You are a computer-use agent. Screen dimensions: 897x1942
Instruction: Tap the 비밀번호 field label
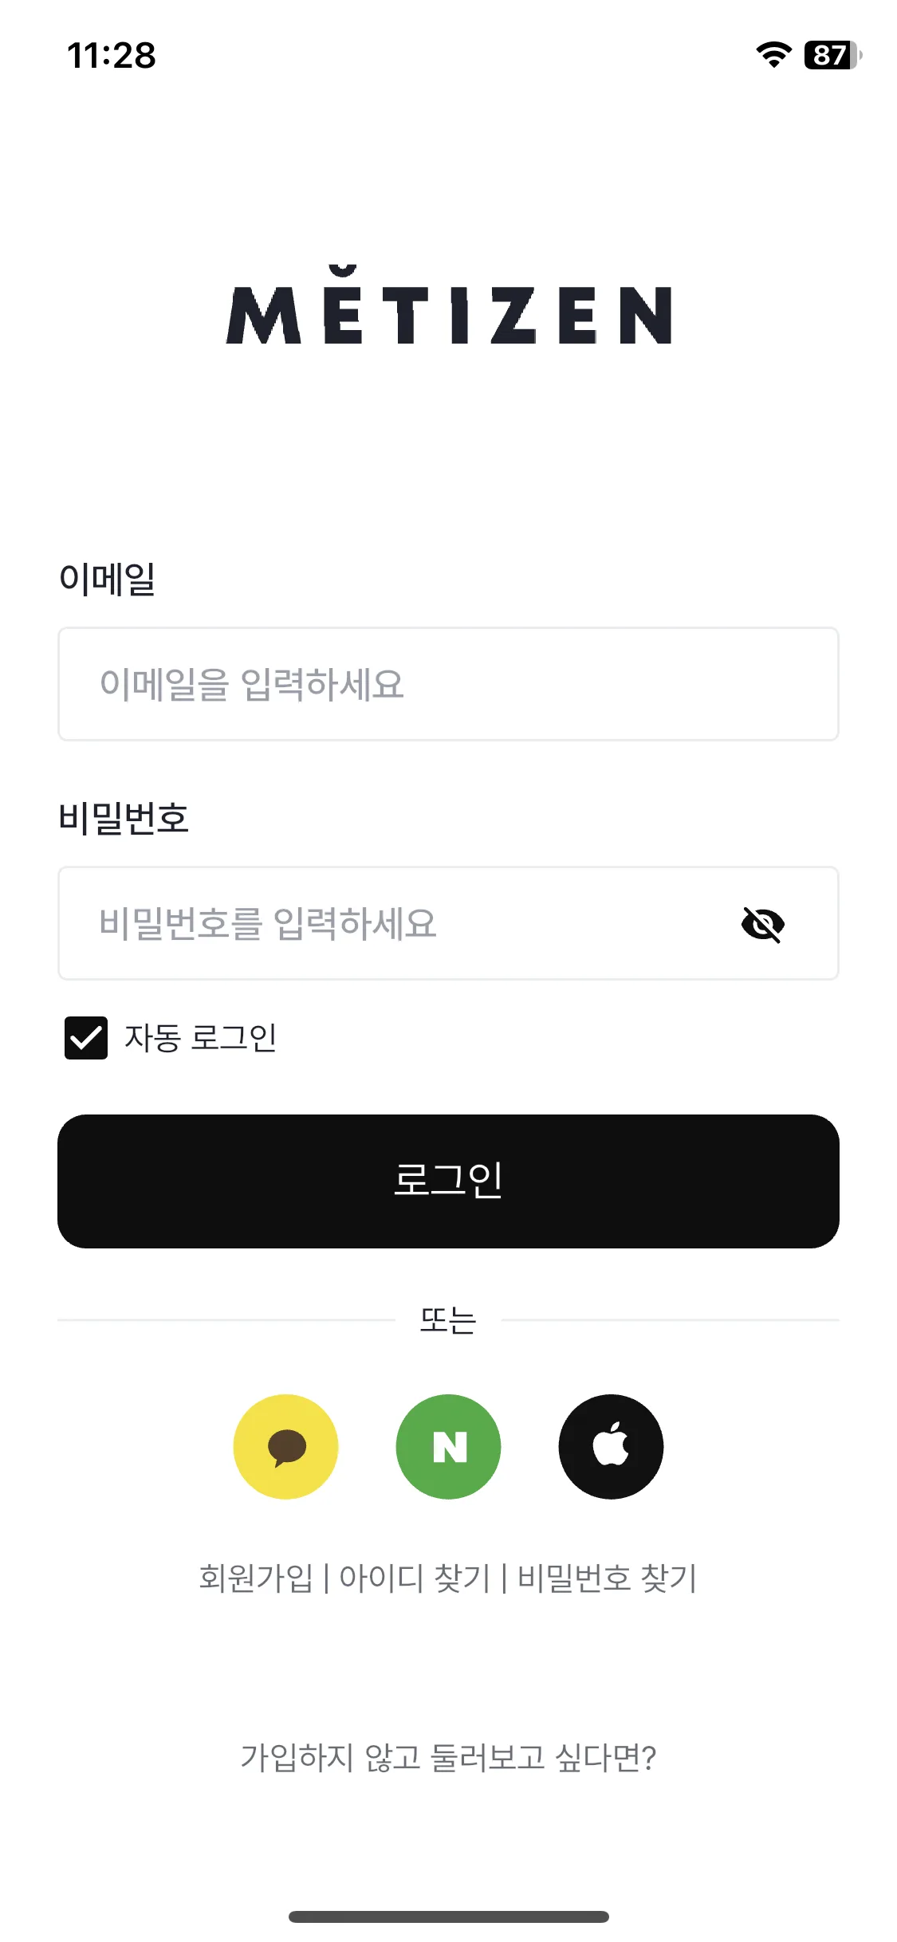(x=124, y=818)
